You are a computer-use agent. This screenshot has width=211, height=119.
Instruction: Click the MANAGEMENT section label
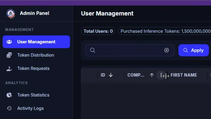[19, 30]
